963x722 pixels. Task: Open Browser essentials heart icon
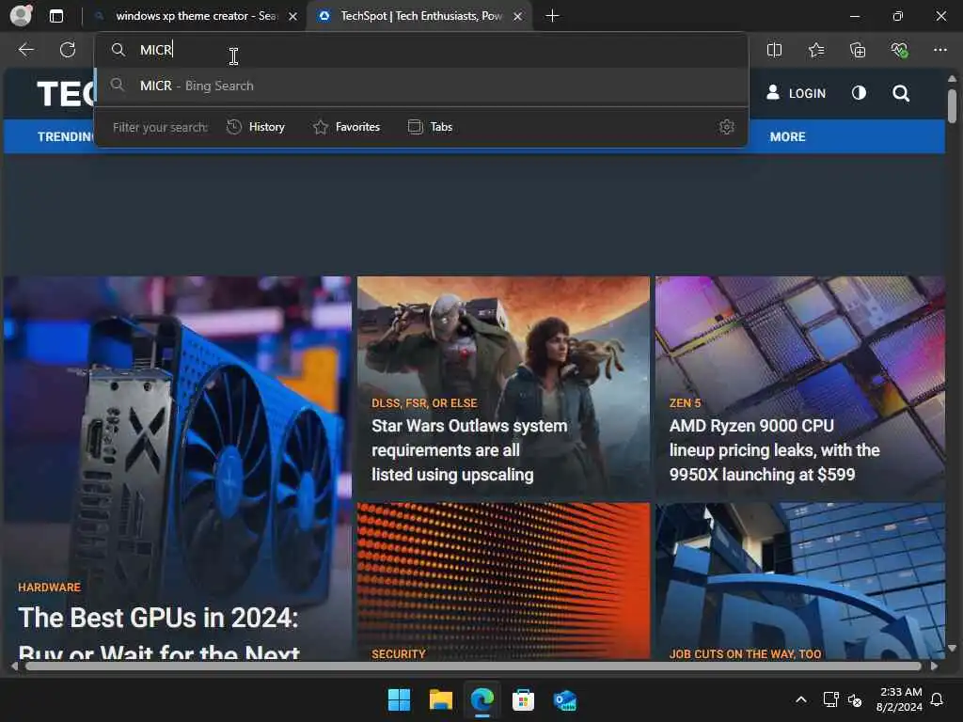pyautogui.click(x=899, y=50)
